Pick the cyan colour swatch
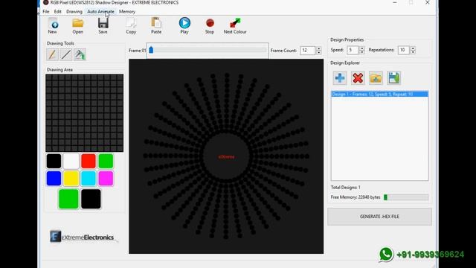Screen dimensions: 476x268 click(89, 179)
